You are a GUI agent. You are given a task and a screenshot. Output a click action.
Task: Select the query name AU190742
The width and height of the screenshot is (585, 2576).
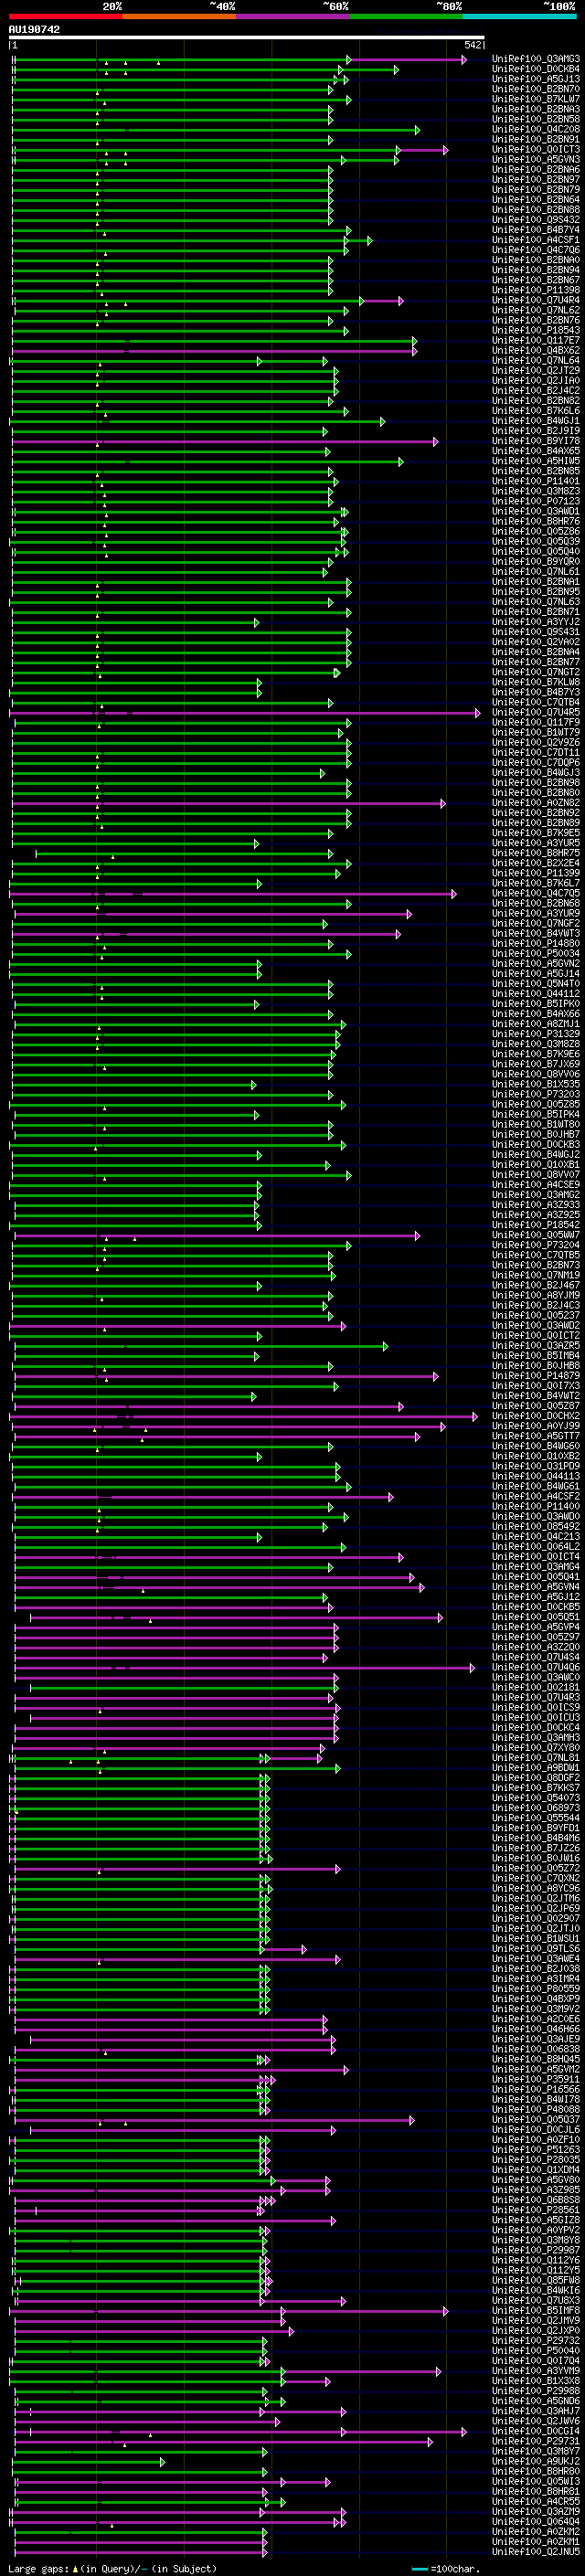(x=34, y=30)
